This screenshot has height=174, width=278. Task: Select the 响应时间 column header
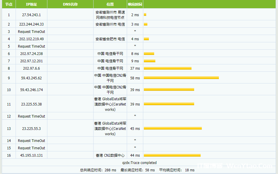(x=135, y=4)
